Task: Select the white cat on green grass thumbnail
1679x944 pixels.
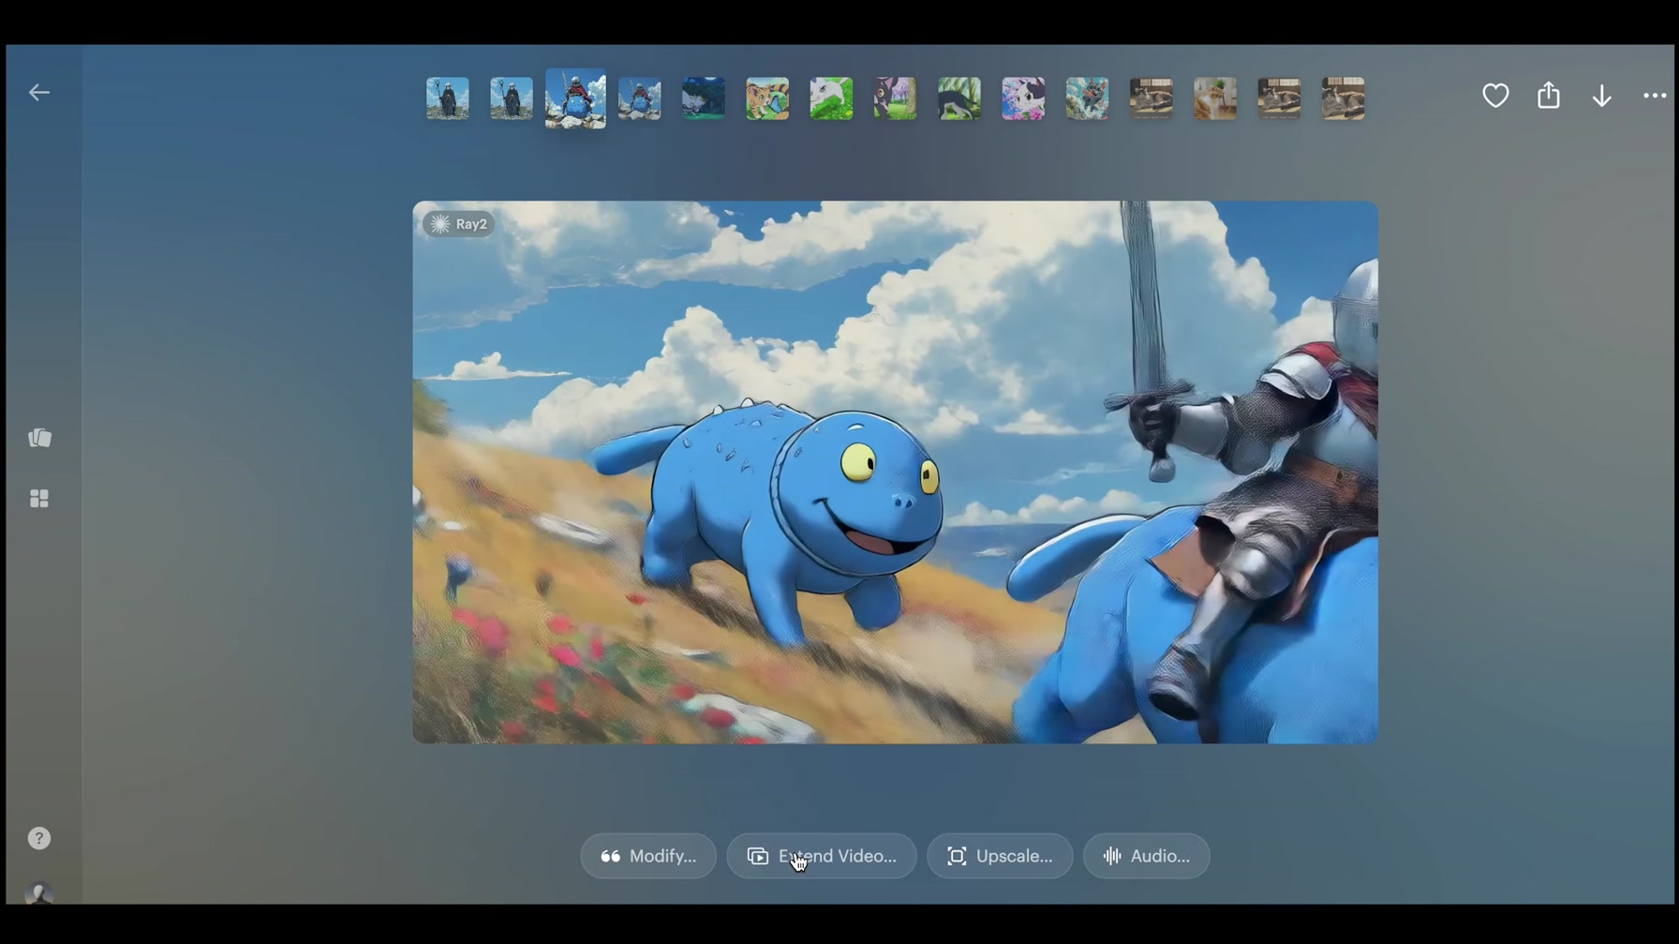Action: [x=831, y=98]
